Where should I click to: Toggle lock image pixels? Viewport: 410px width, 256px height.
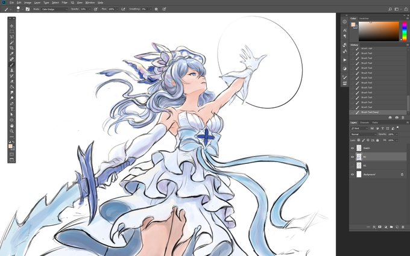[363, 140]
